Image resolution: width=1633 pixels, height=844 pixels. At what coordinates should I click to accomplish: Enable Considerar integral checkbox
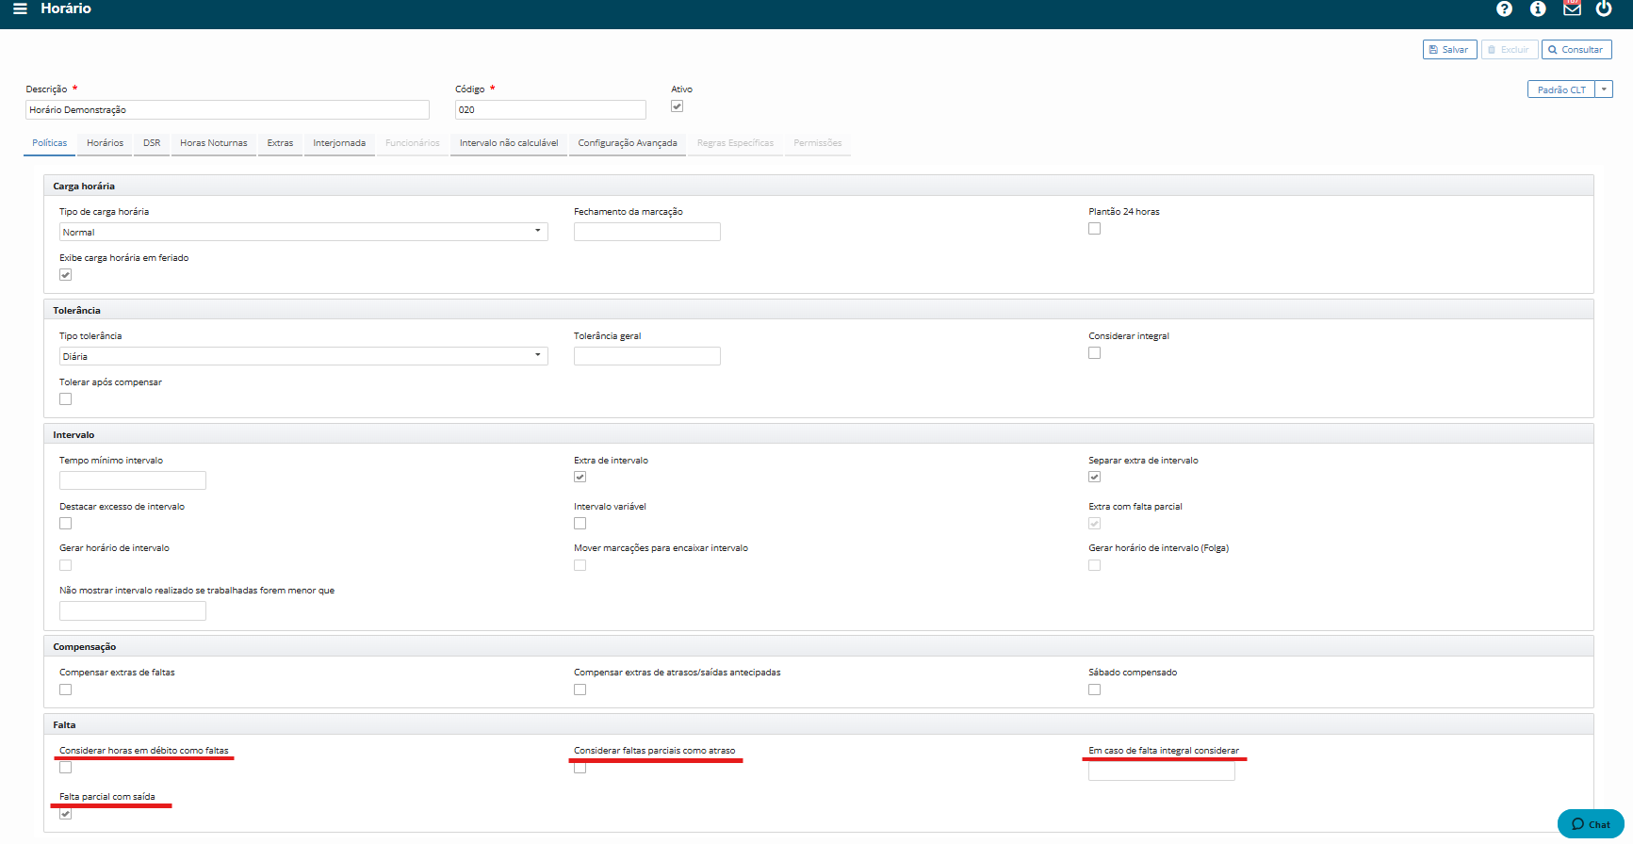1094,353
